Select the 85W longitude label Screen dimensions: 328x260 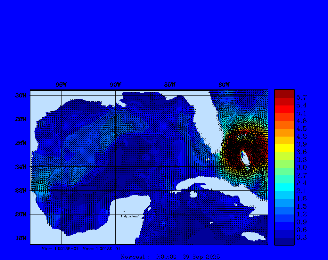[x=170, y=85]
